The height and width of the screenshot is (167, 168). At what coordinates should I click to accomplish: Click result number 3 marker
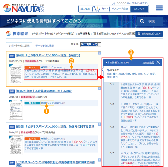click(99, 124)
